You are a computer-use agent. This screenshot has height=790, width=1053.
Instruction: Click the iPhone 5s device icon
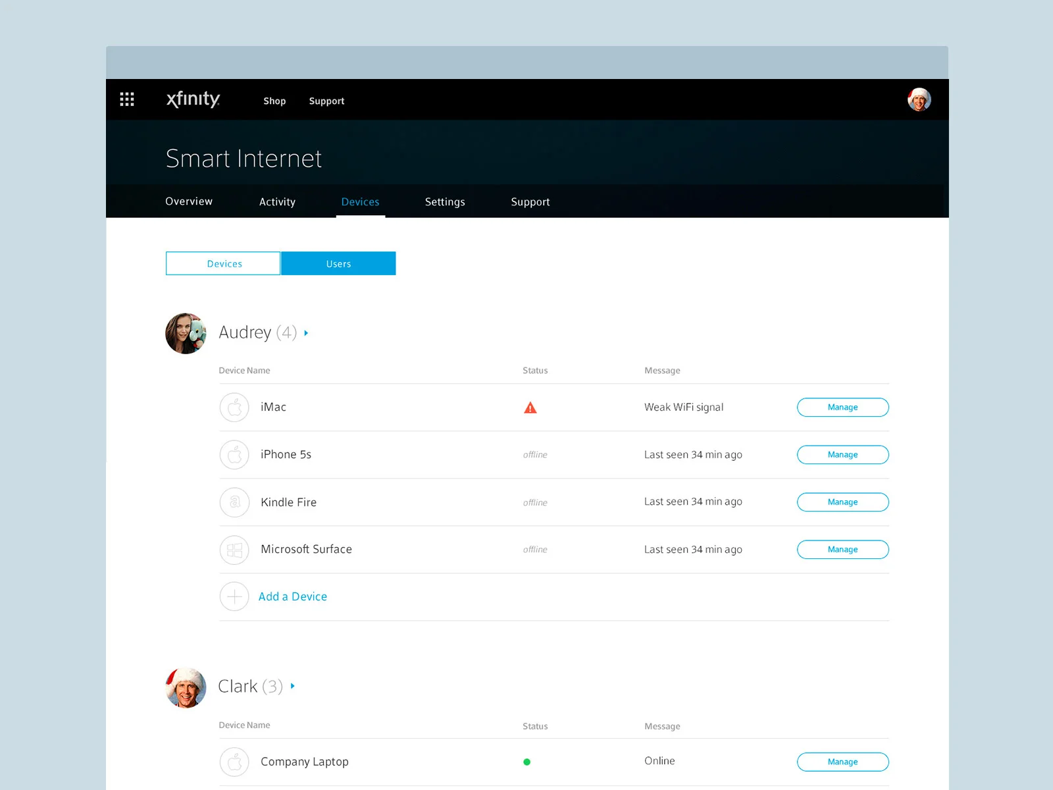click(234, 454)
